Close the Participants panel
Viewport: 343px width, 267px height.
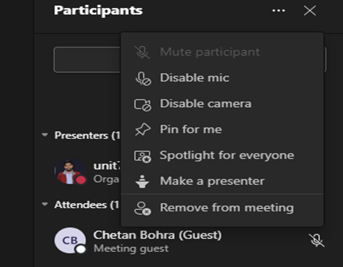310,11
